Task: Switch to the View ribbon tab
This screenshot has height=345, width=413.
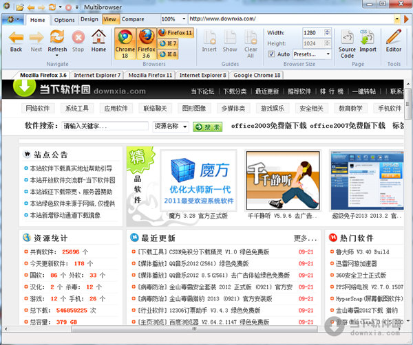Action: point(109,19)
